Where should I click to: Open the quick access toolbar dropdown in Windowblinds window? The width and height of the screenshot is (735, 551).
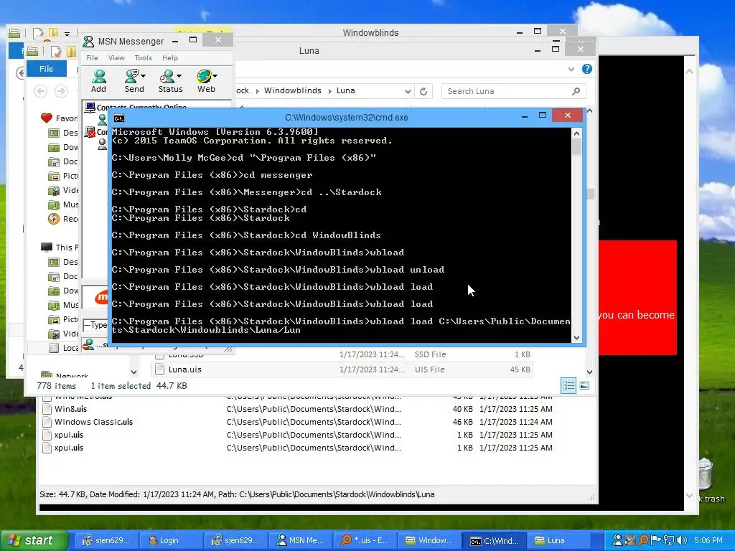click(67, 34)
